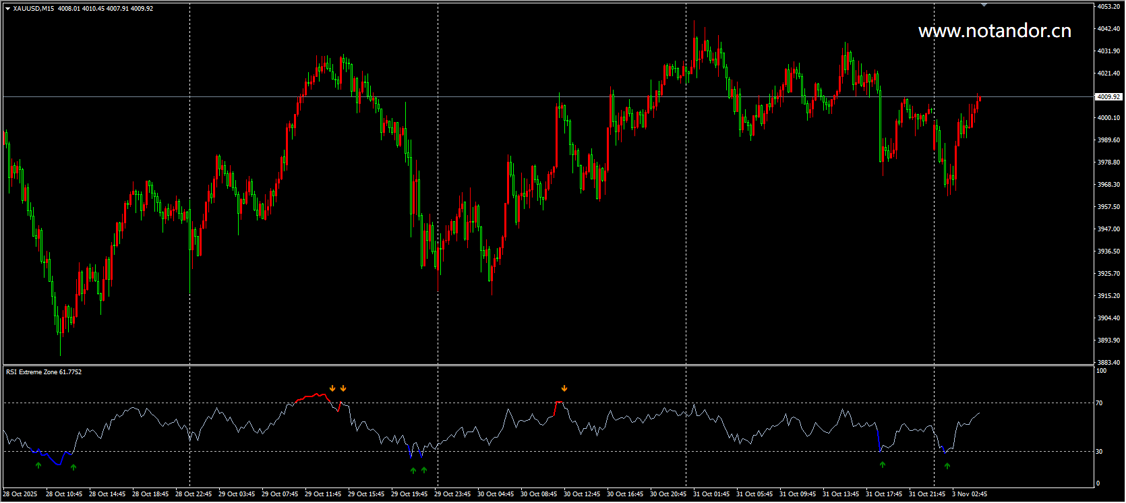Viewport: 1126px width, 503px height.
Task: Click the second orange down arrow near 29 Oct 11:45
Action: (x=343, y=388)
